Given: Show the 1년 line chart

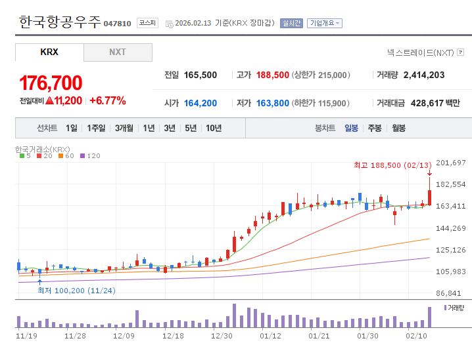Looking at the screenshot, I should 149,129.
